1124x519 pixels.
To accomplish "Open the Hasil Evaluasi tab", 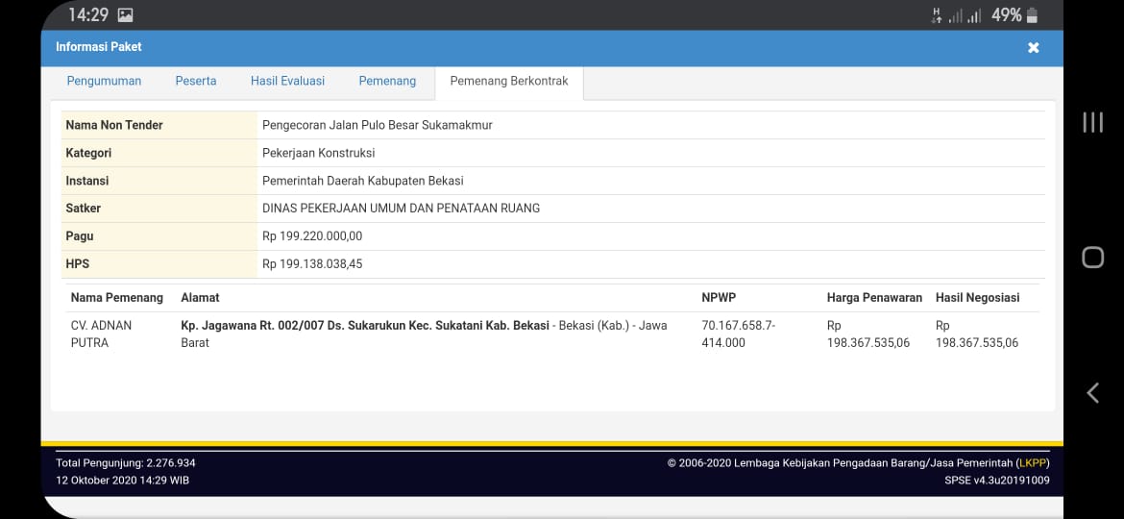I will [287, 81].
